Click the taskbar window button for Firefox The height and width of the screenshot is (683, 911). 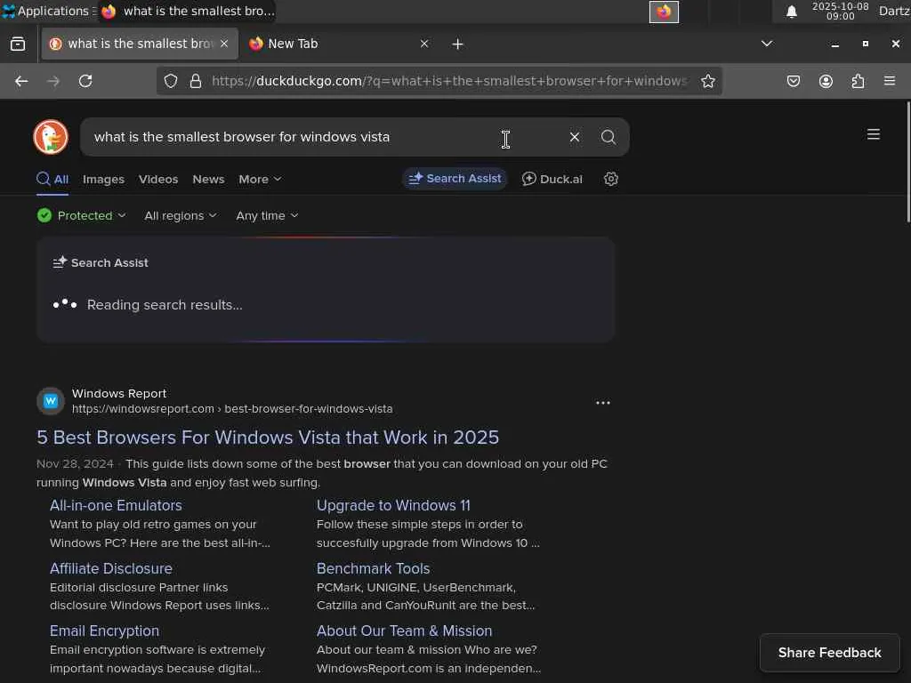coord(187,11)
